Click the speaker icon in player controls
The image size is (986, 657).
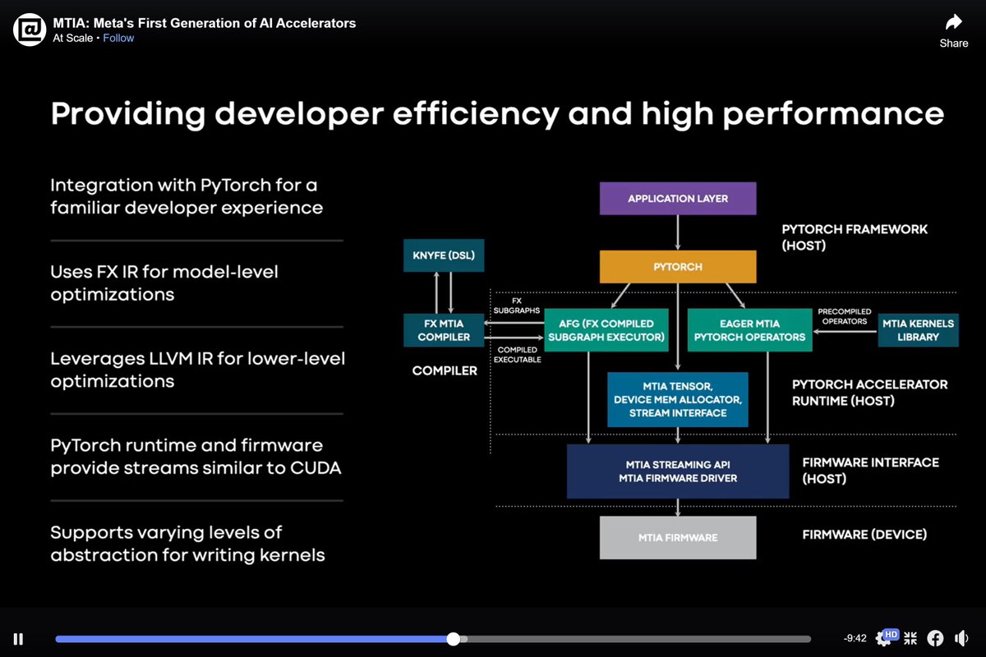961,637
